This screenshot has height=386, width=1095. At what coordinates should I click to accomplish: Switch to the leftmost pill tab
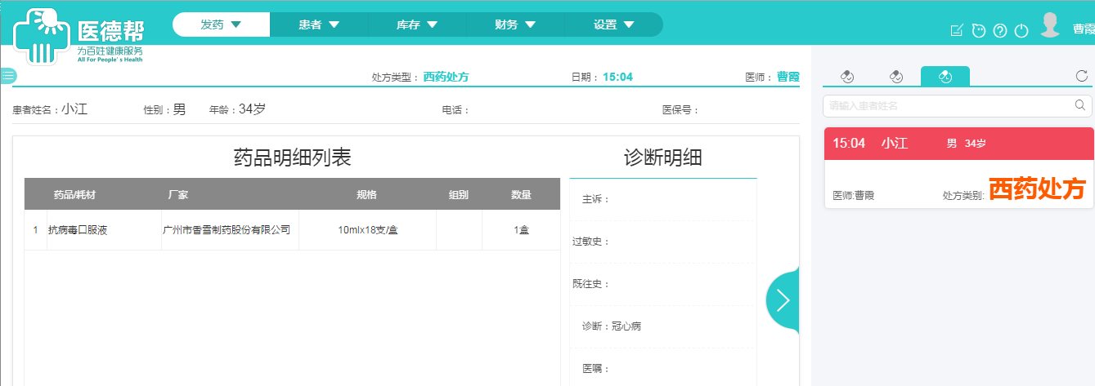point(847,76)
